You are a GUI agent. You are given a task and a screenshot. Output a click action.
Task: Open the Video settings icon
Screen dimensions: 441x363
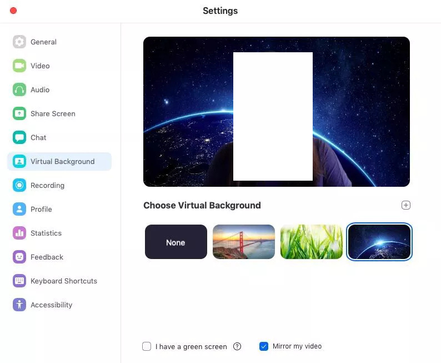point(19,66)
